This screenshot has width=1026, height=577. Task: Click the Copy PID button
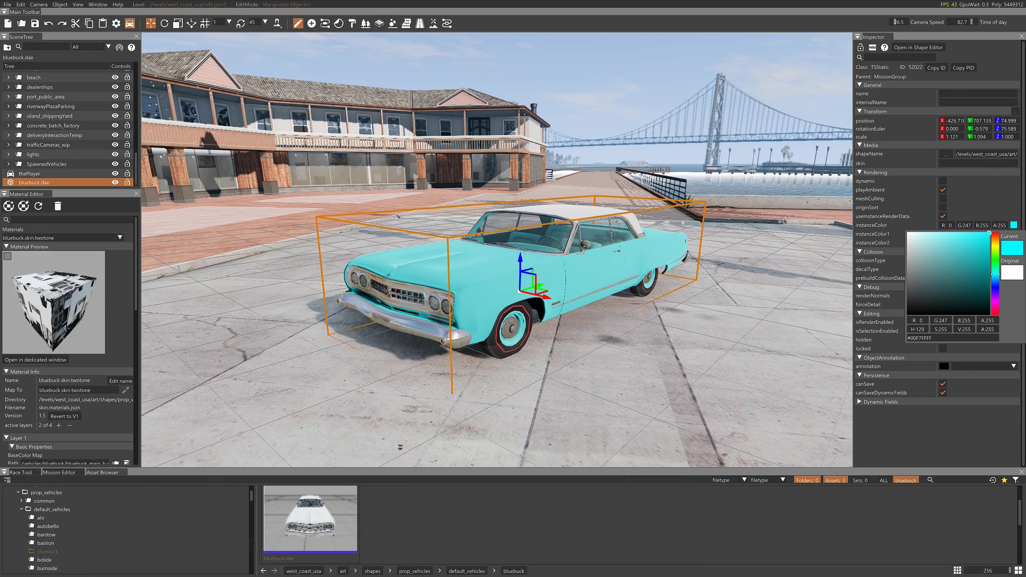[x=963, y=68]
